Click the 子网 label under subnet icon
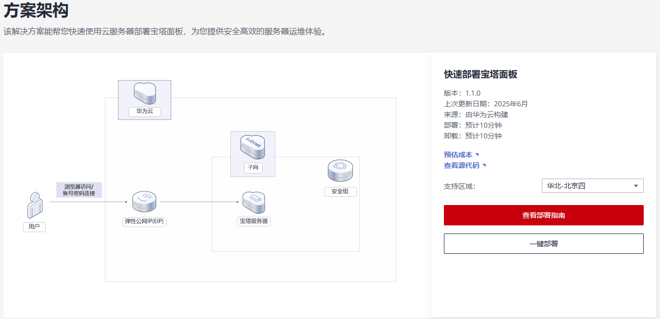 click(253, 168)
